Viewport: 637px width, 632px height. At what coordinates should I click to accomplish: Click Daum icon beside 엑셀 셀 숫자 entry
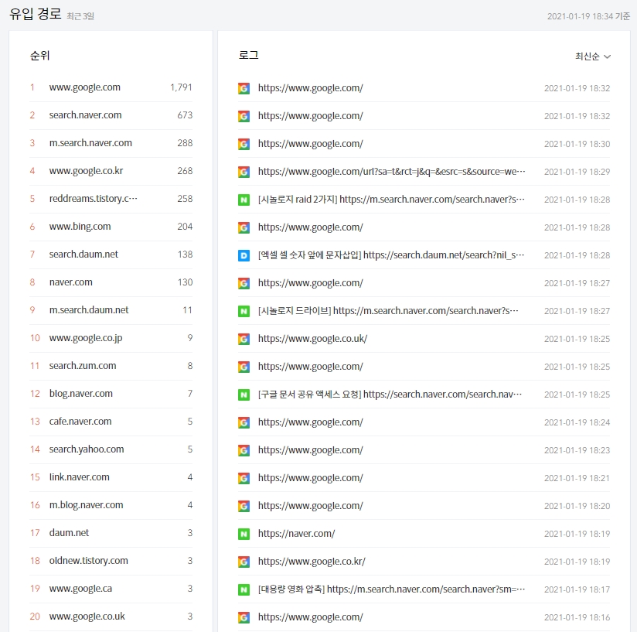(x=244, y=255)
